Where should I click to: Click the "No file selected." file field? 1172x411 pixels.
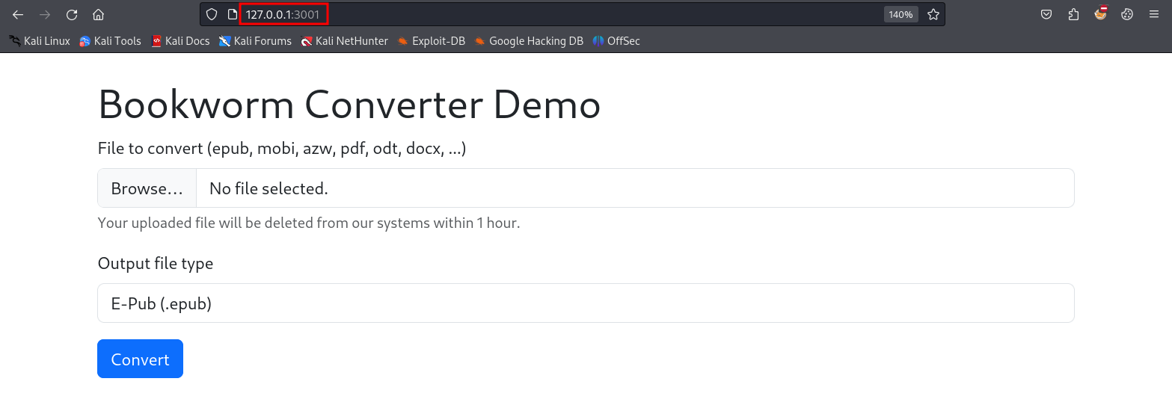[634, 188]
